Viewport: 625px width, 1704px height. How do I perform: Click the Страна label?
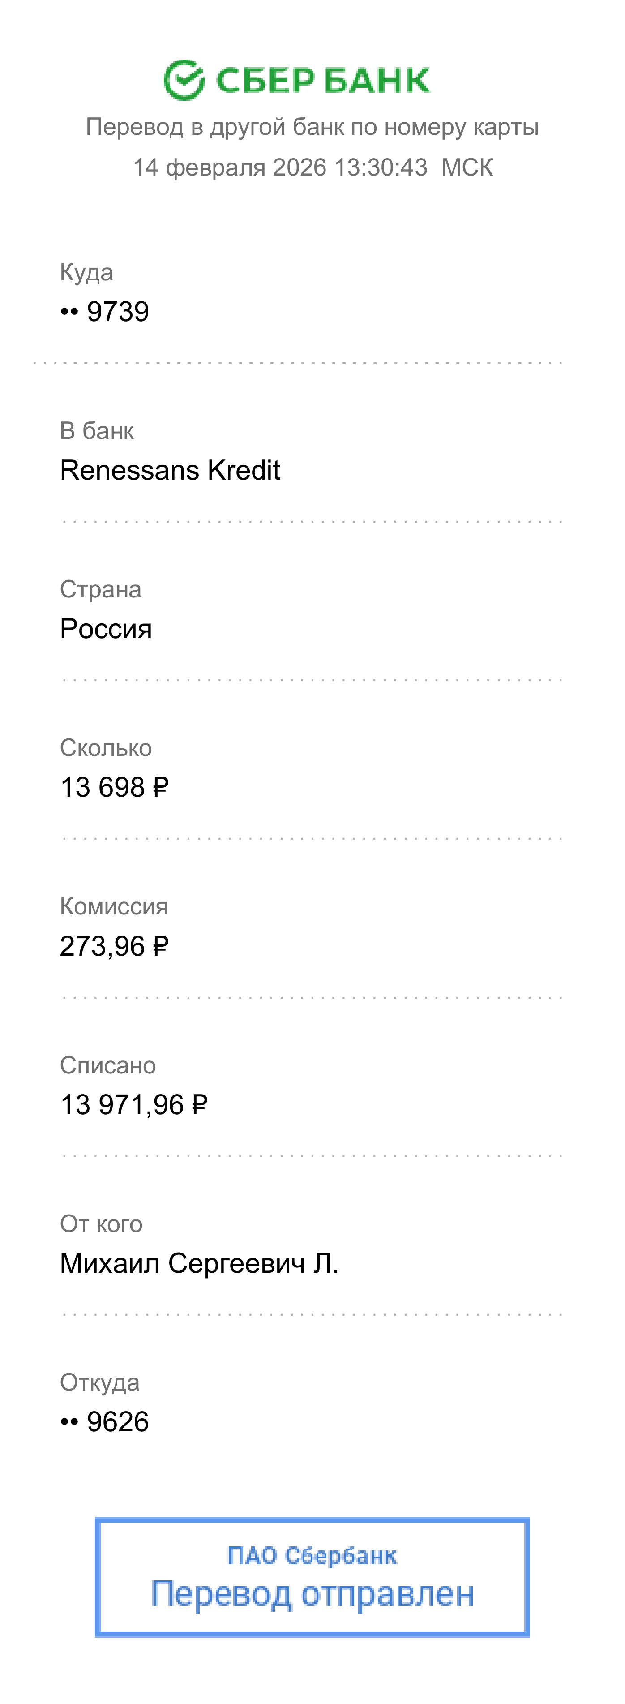point(101,589)
